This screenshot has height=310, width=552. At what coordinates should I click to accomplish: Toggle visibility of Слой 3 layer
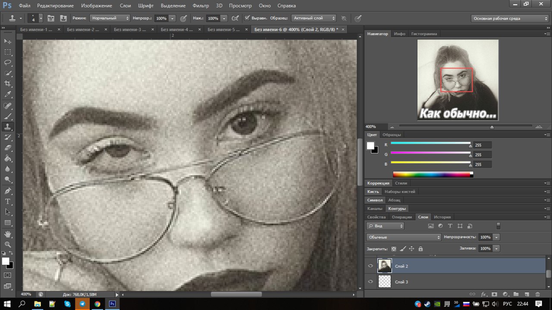[x=370, y=282]
